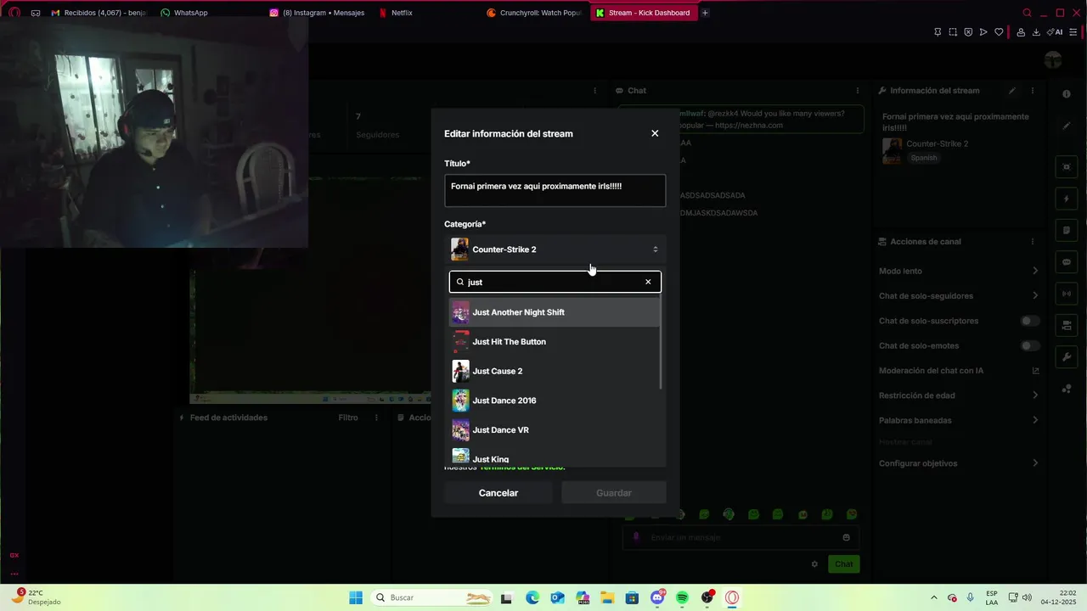Screen dimensions: 1087x611
Task: Open the AI assistant toolbar button
Action: point(1055,32)
